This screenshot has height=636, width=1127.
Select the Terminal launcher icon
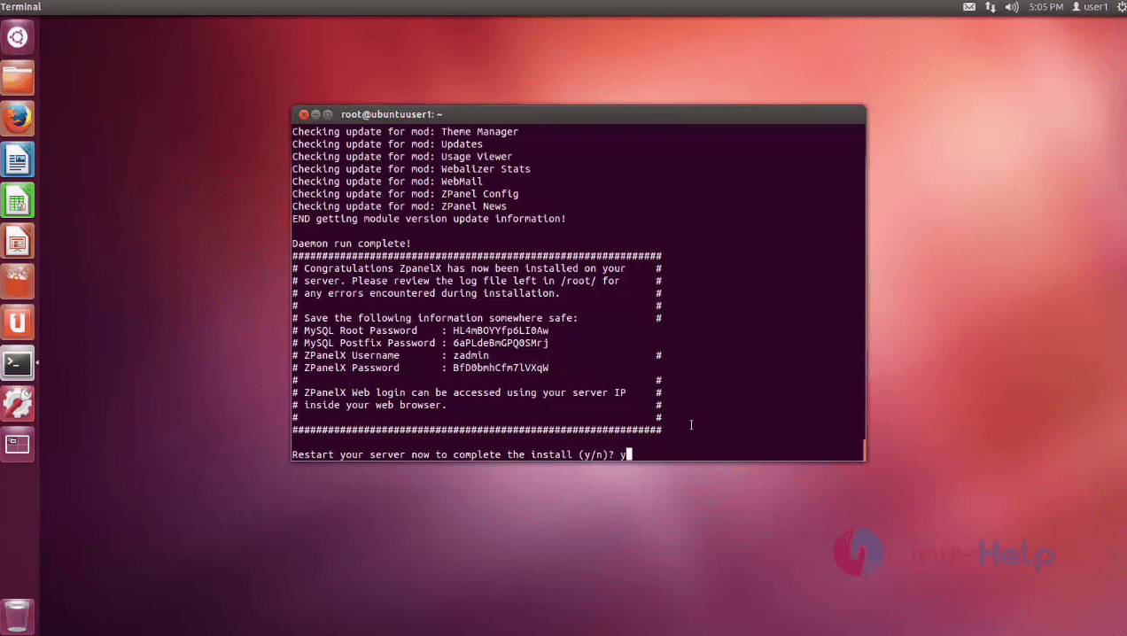click(x=18, y=363)
